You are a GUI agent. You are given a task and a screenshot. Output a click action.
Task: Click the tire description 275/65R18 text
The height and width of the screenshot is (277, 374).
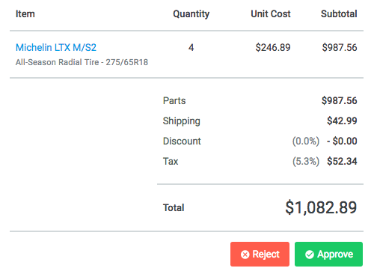pos(82,62)
